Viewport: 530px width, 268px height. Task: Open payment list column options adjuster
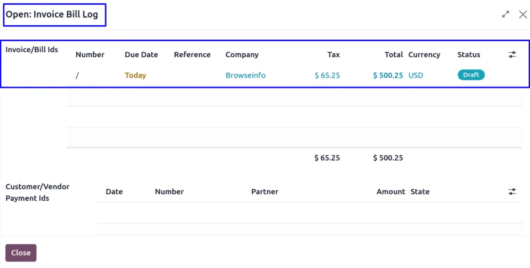click(x=512, y=192)
